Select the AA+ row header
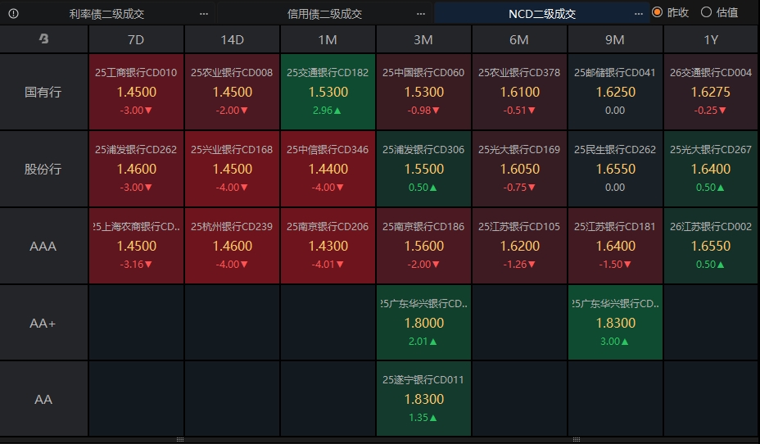Screen dimensions: 760x444 pyautogui.click(x=43, y=323)
